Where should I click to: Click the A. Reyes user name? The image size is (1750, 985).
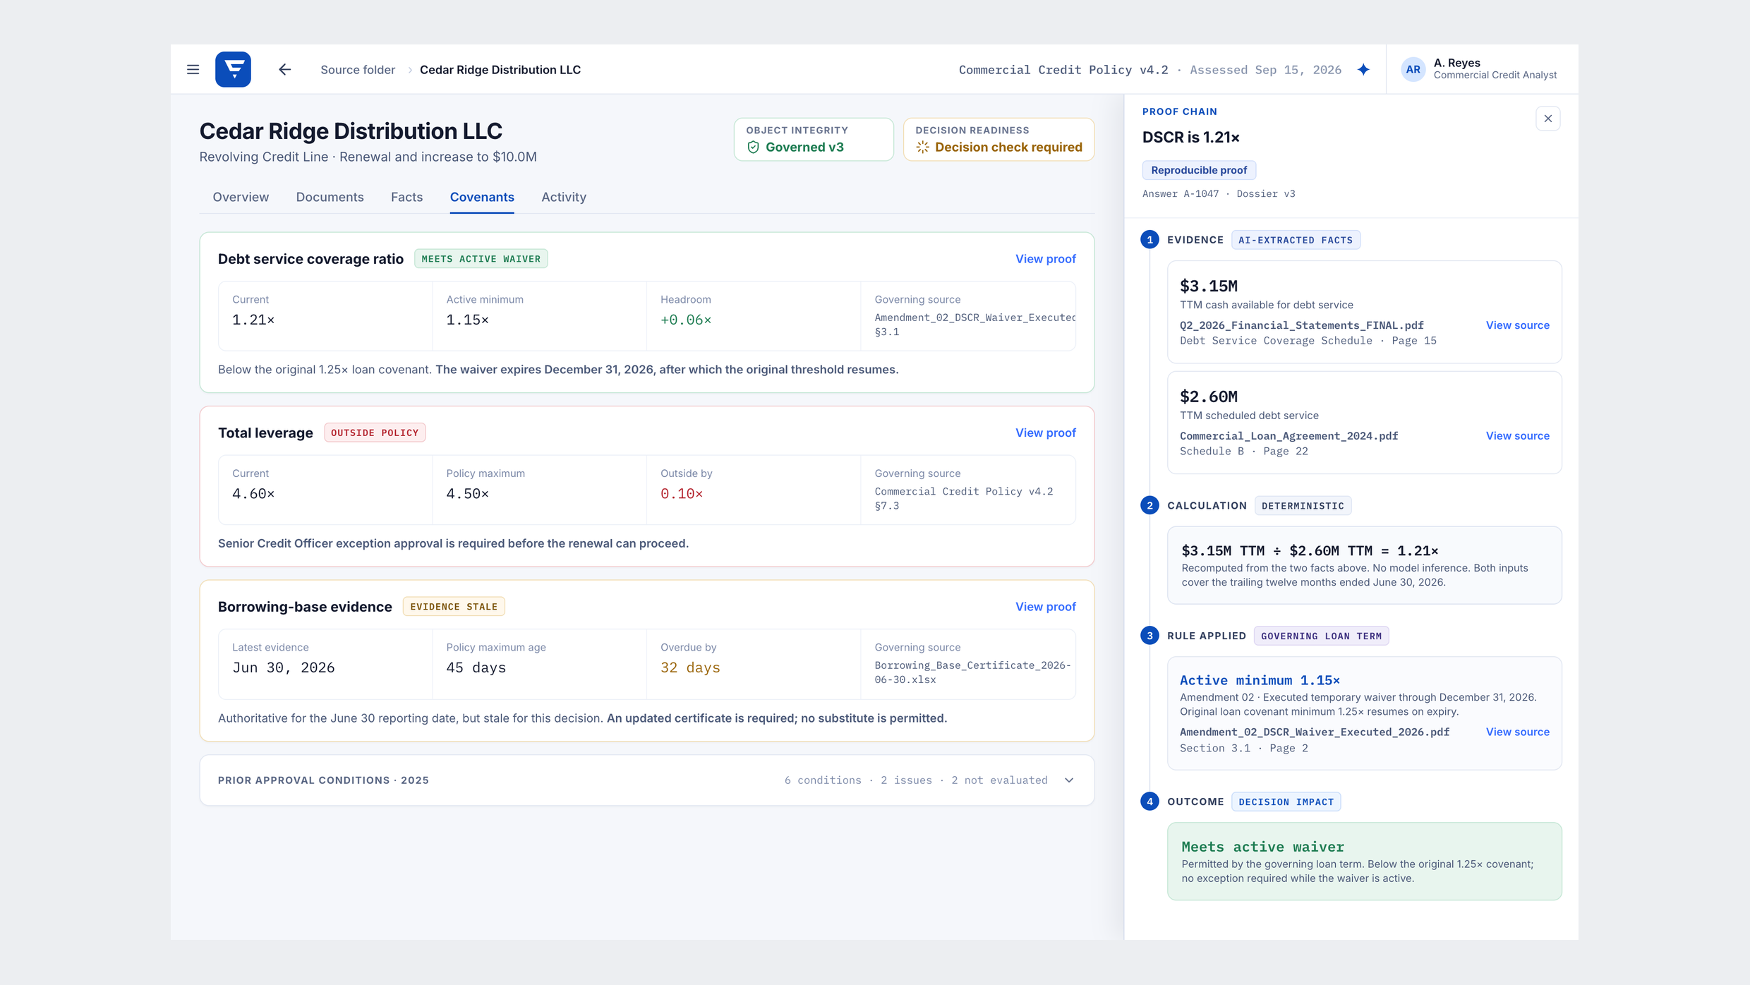[x=1456, y=63]
